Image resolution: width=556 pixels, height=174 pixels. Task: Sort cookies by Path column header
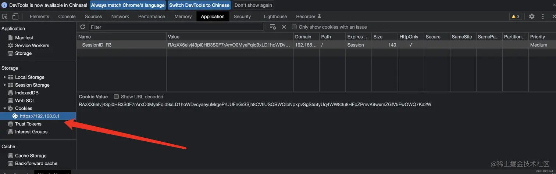click(x=332, y=37)
